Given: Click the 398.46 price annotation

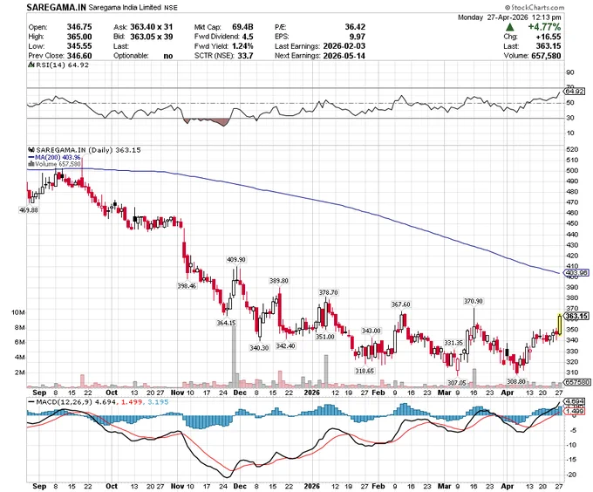Looking at the screenshot, I should (187, 286).
